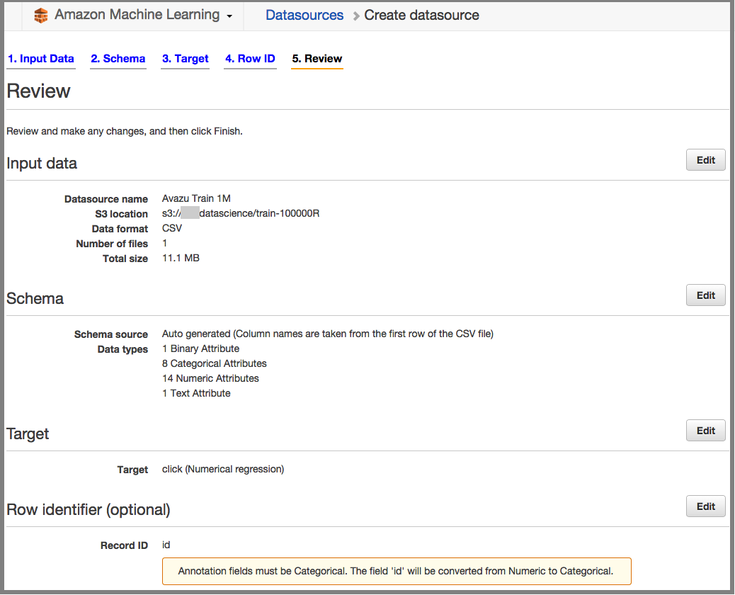Viewport: 735px width, 595px height.
Task: Switch to the 2. Schema step
Action: tap(118, 59)
